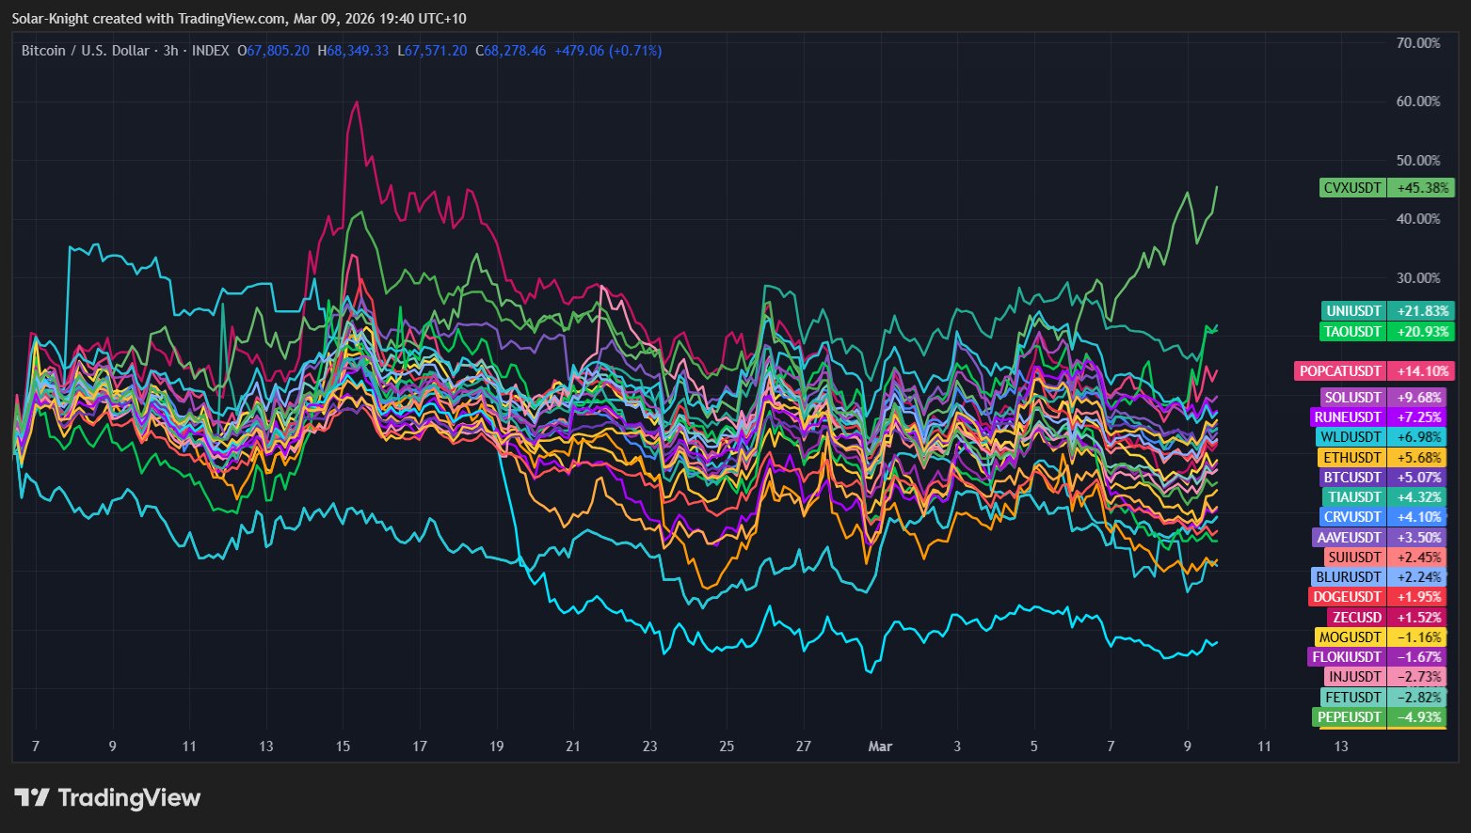Select the SOLUSDT series label
1471x833 pixels.
(x=1353, y=398)
